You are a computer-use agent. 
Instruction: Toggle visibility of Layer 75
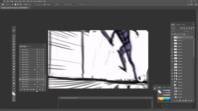(x=172, y=49)
